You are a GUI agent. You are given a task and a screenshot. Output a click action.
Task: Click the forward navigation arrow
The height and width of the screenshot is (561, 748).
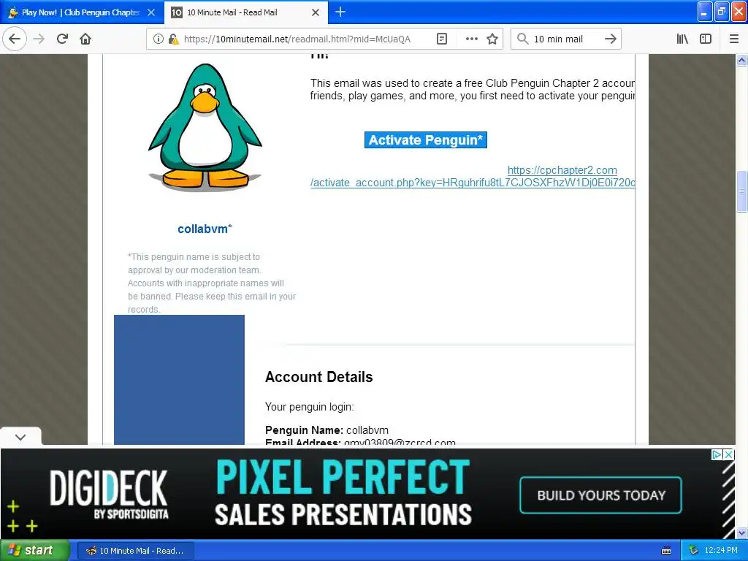[39, 39]
